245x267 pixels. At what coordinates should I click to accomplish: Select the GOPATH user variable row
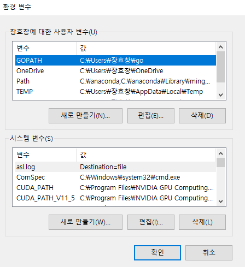[115, 60]
